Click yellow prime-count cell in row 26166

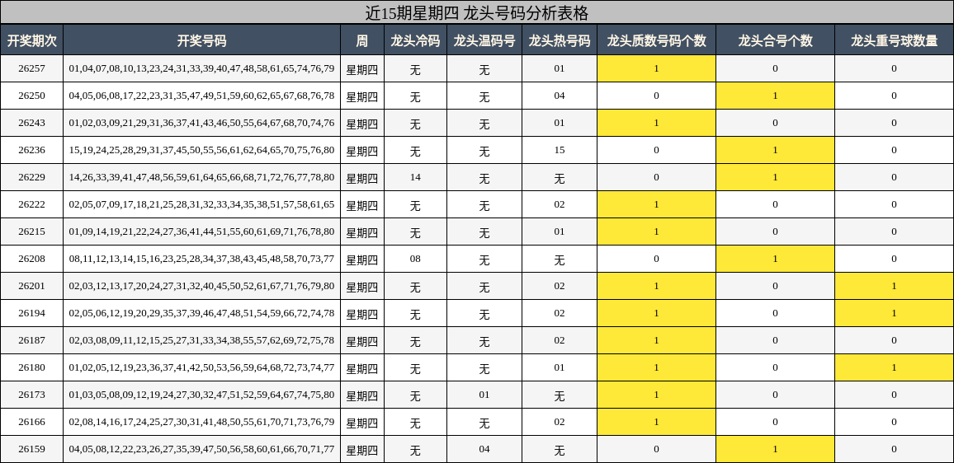point(656,423)
